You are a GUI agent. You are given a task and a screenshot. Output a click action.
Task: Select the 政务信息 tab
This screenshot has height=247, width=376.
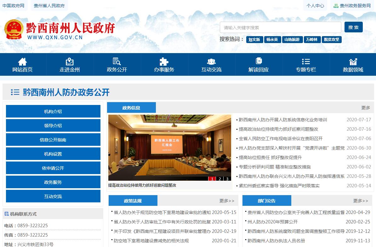[x=131, y=107]
